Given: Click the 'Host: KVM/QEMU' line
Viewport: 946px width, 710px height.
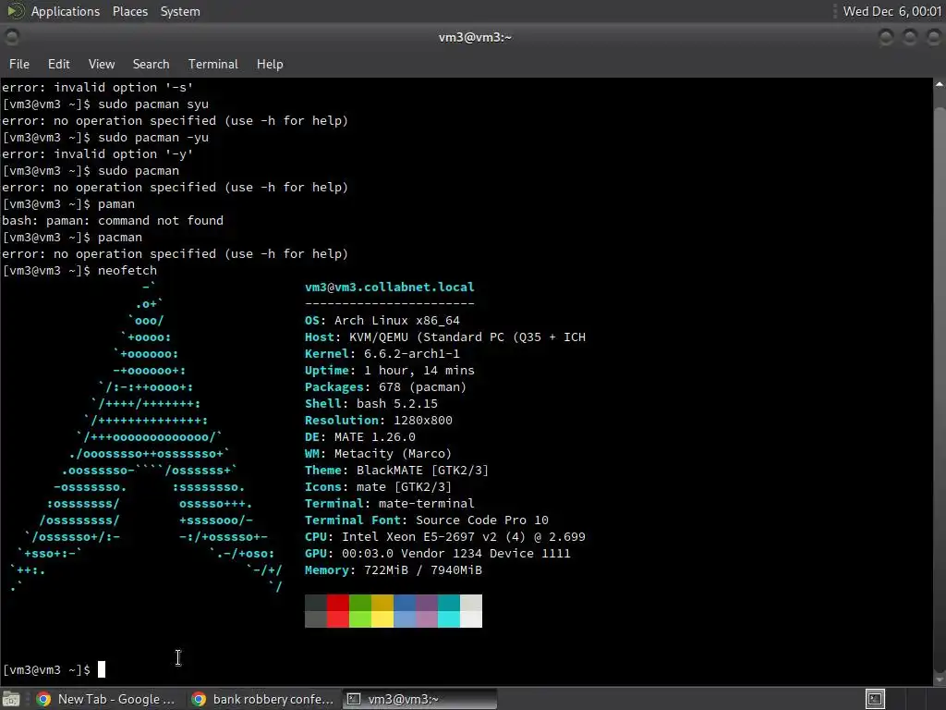Looking at the screenshot, I should [x=445, y=337].
